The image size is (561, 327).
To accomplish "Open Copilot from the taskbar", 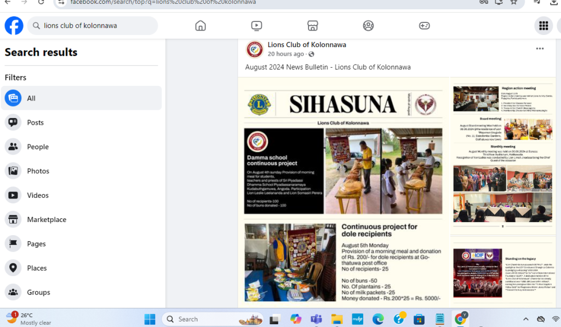I will click(x=295, y=319).
